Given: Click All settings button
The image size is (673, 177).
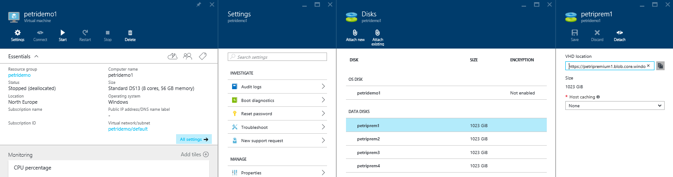Looking at the screenshot, I should tap(194, 139).
